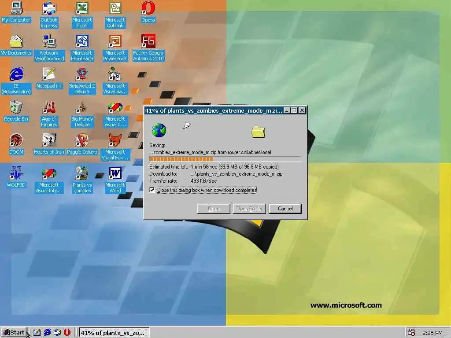Click the grayed Open Folder button
This screenshot has height=338, width=451.
(249, 209)
